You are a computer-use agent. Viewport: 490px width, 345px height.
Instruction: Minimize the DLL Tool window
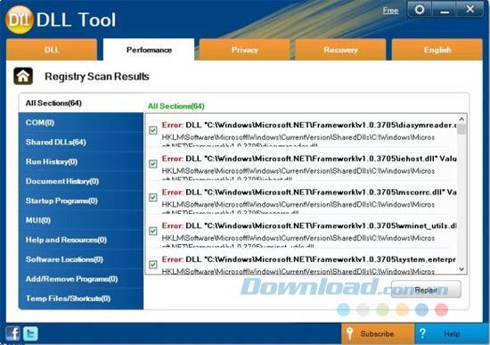445,10
